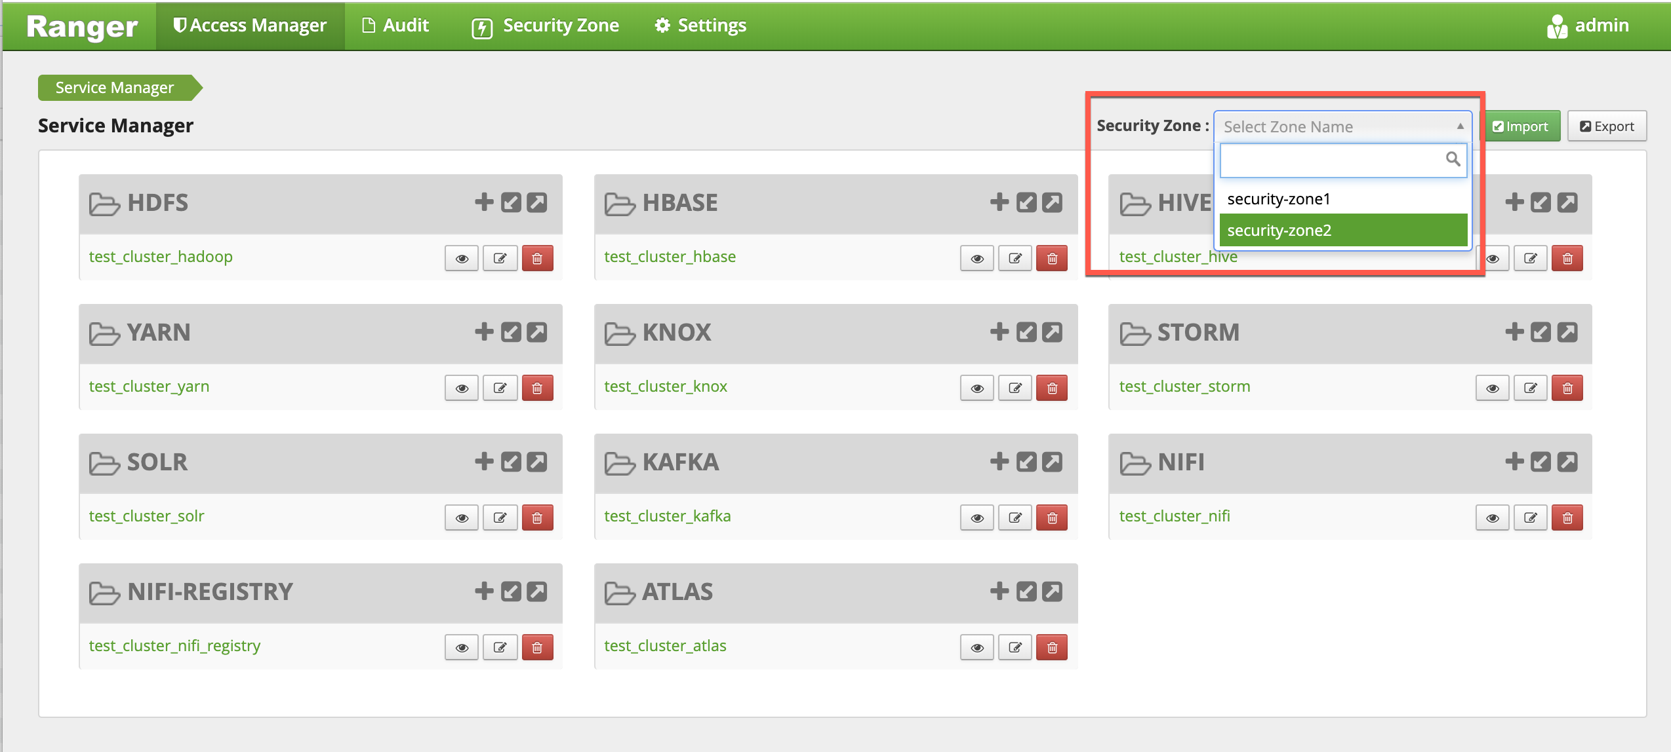Delete test_cluster_hadoop service
The height and width of the screenshot is (752, 1671).
coord(537,258)
